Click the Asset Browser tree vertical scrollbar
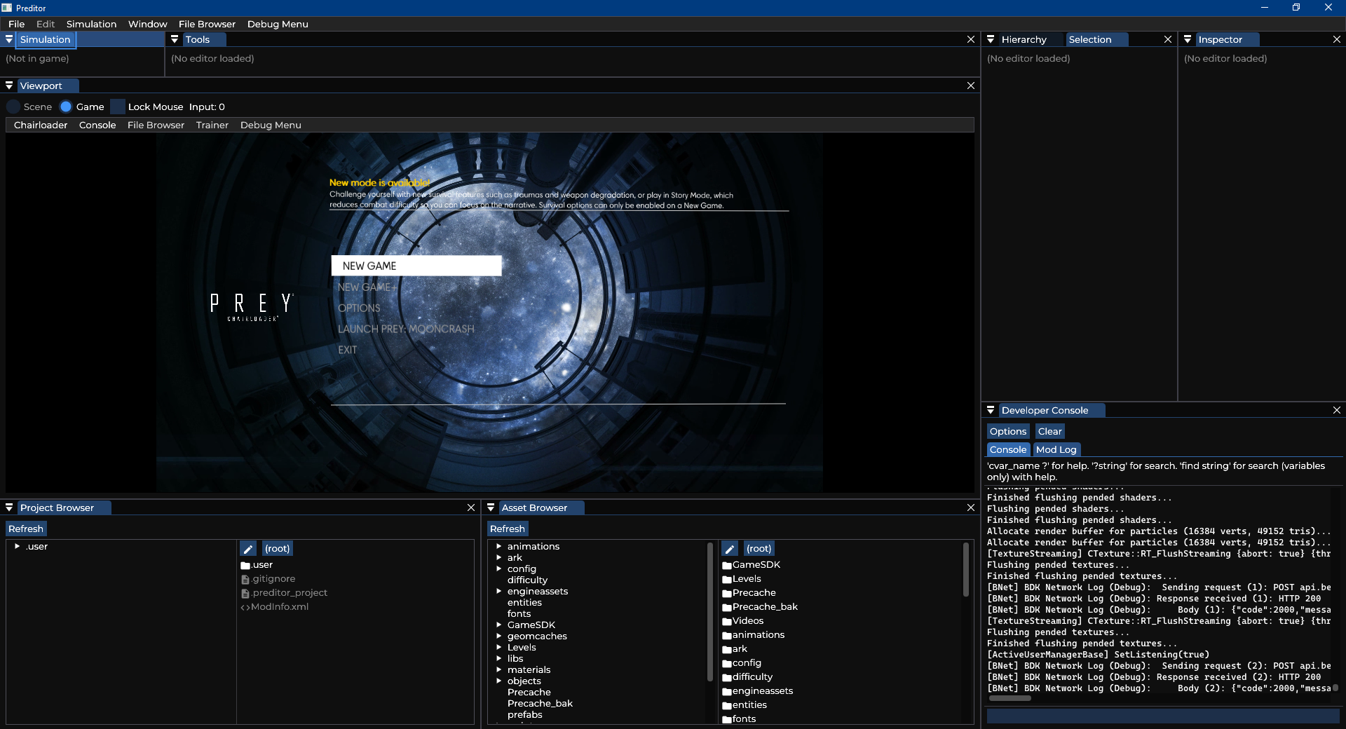This screenshot has height=729, width=1346. (710, 611)
